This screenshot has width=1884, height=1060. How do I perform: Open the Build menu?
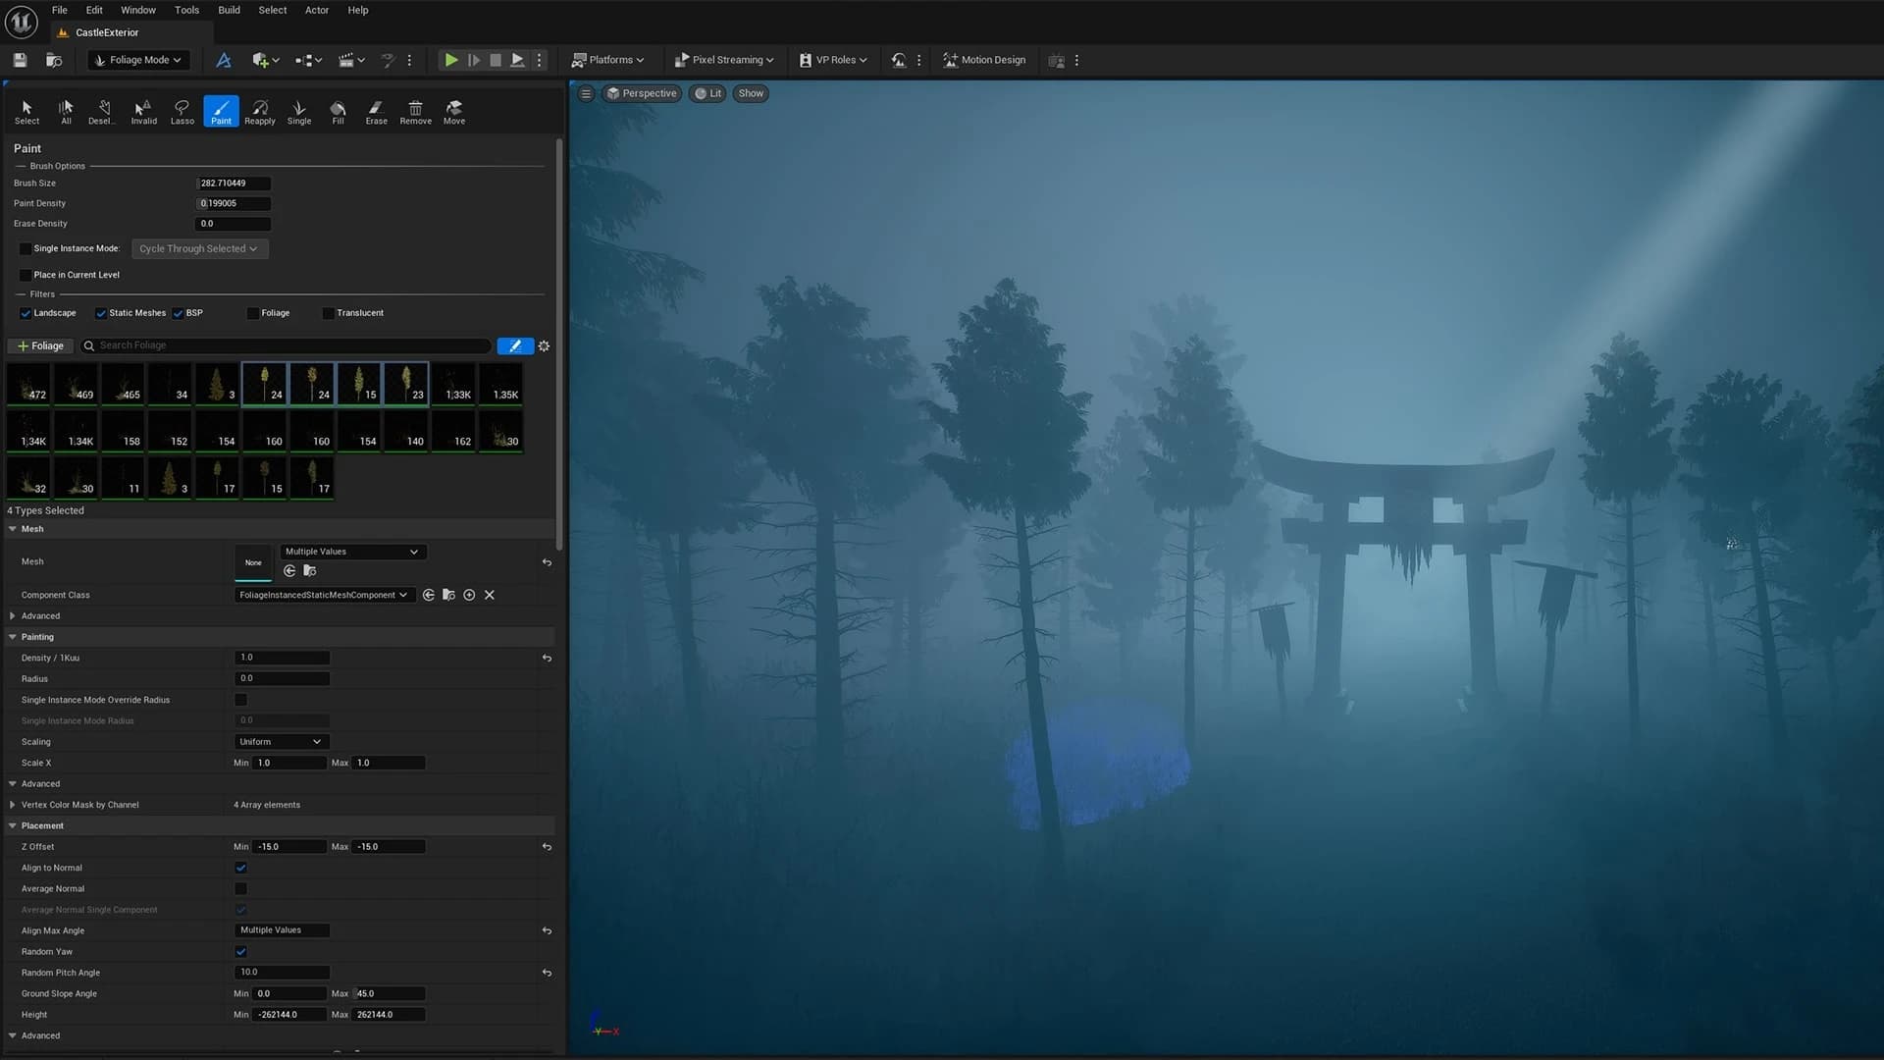click(229, 10)
